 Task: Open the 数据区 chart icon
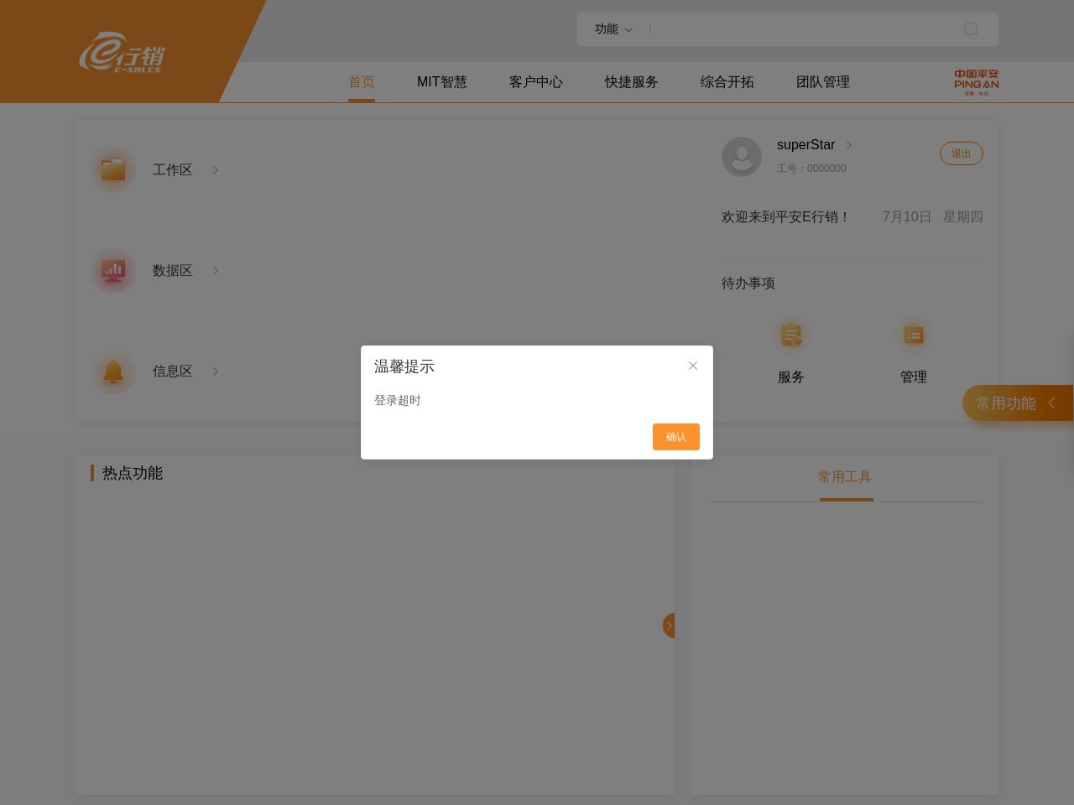tap(113, 271)
